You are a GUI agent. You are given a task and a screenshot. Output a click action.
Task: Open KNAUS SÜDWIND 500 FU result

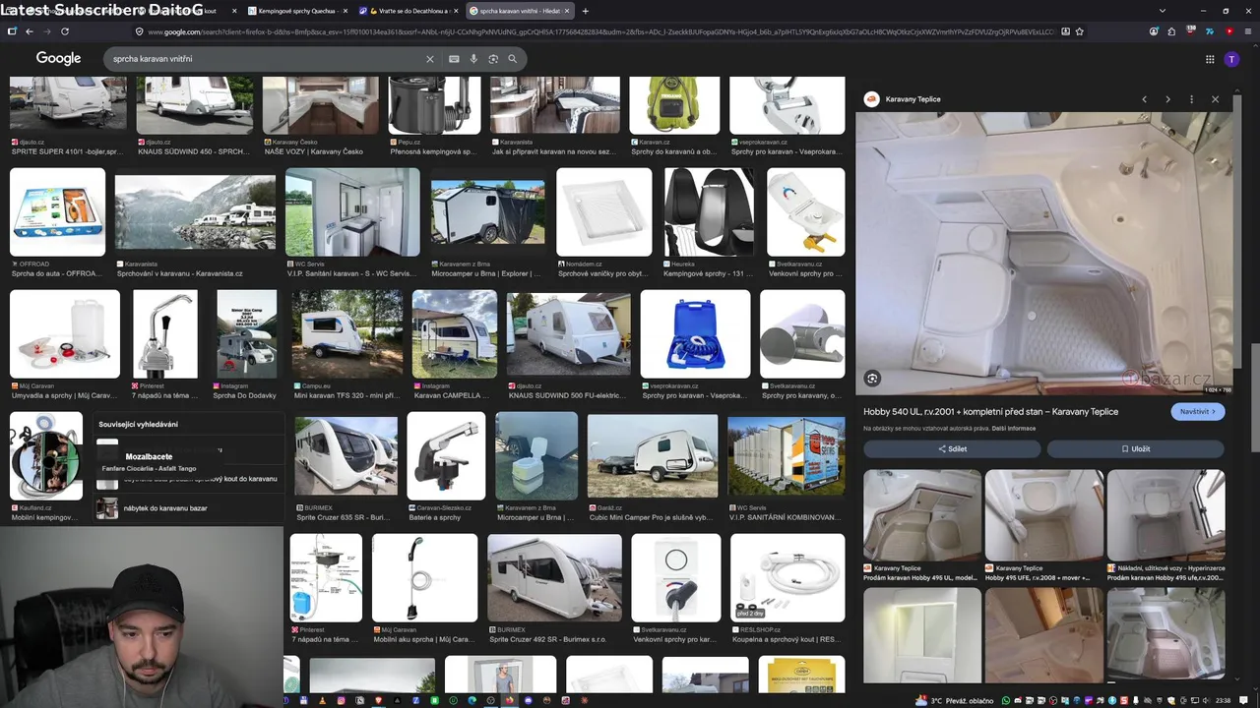568,344
